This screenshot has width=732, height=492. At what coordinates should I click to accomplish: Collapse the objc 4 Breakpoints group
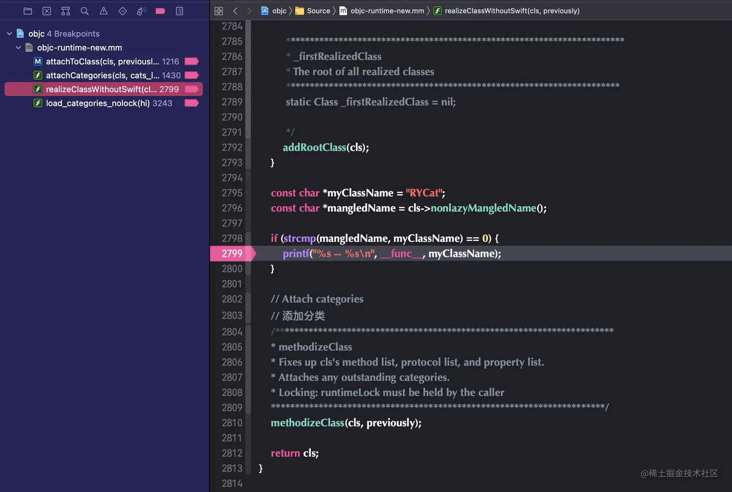9,33
